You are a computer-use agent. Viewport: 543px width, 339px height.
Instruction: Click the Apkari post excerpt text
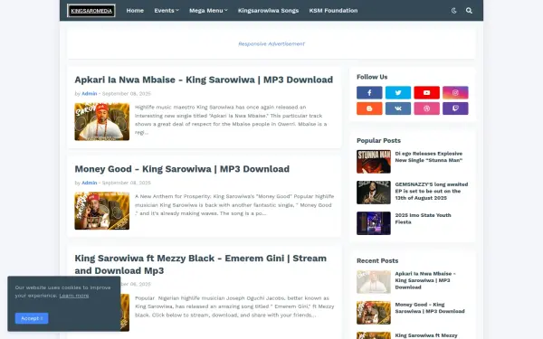232,119
